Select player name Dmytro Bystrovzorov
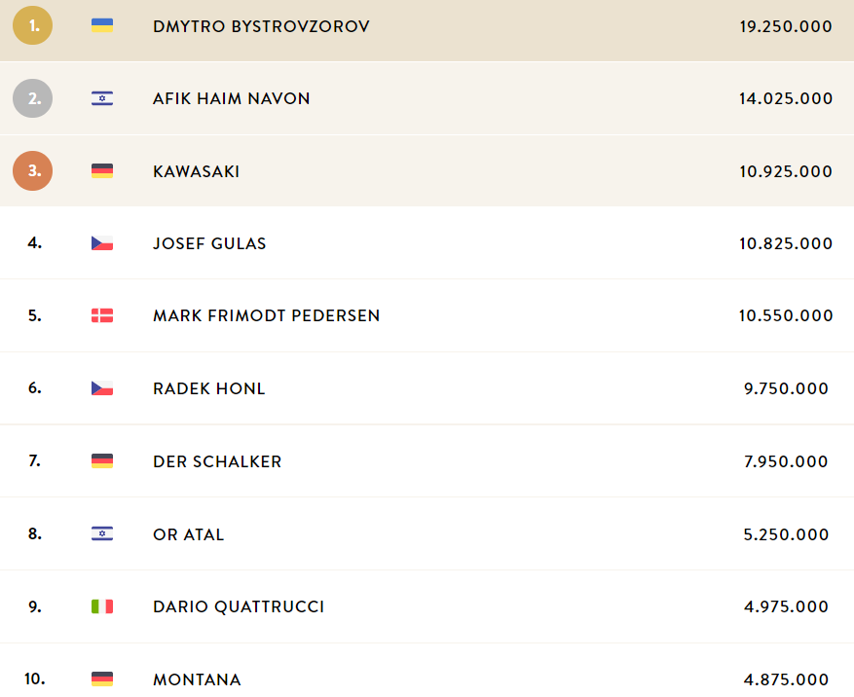The image size is (854, 697). 261,26
